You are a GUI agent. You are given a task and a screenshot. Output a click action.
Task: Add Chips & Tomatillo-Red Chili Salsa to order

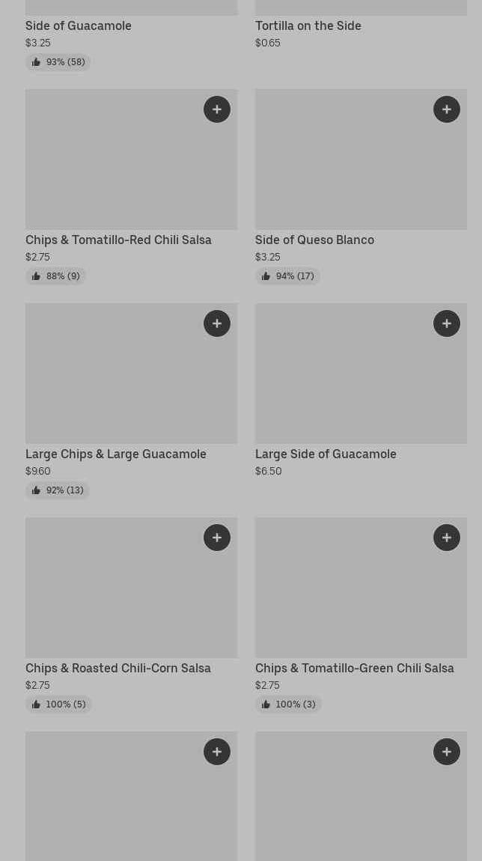click(x=217, y=109)
